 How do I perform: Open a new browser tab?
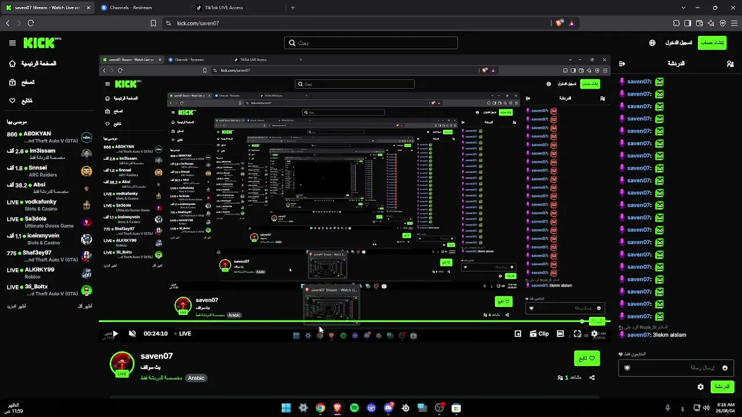293,8
